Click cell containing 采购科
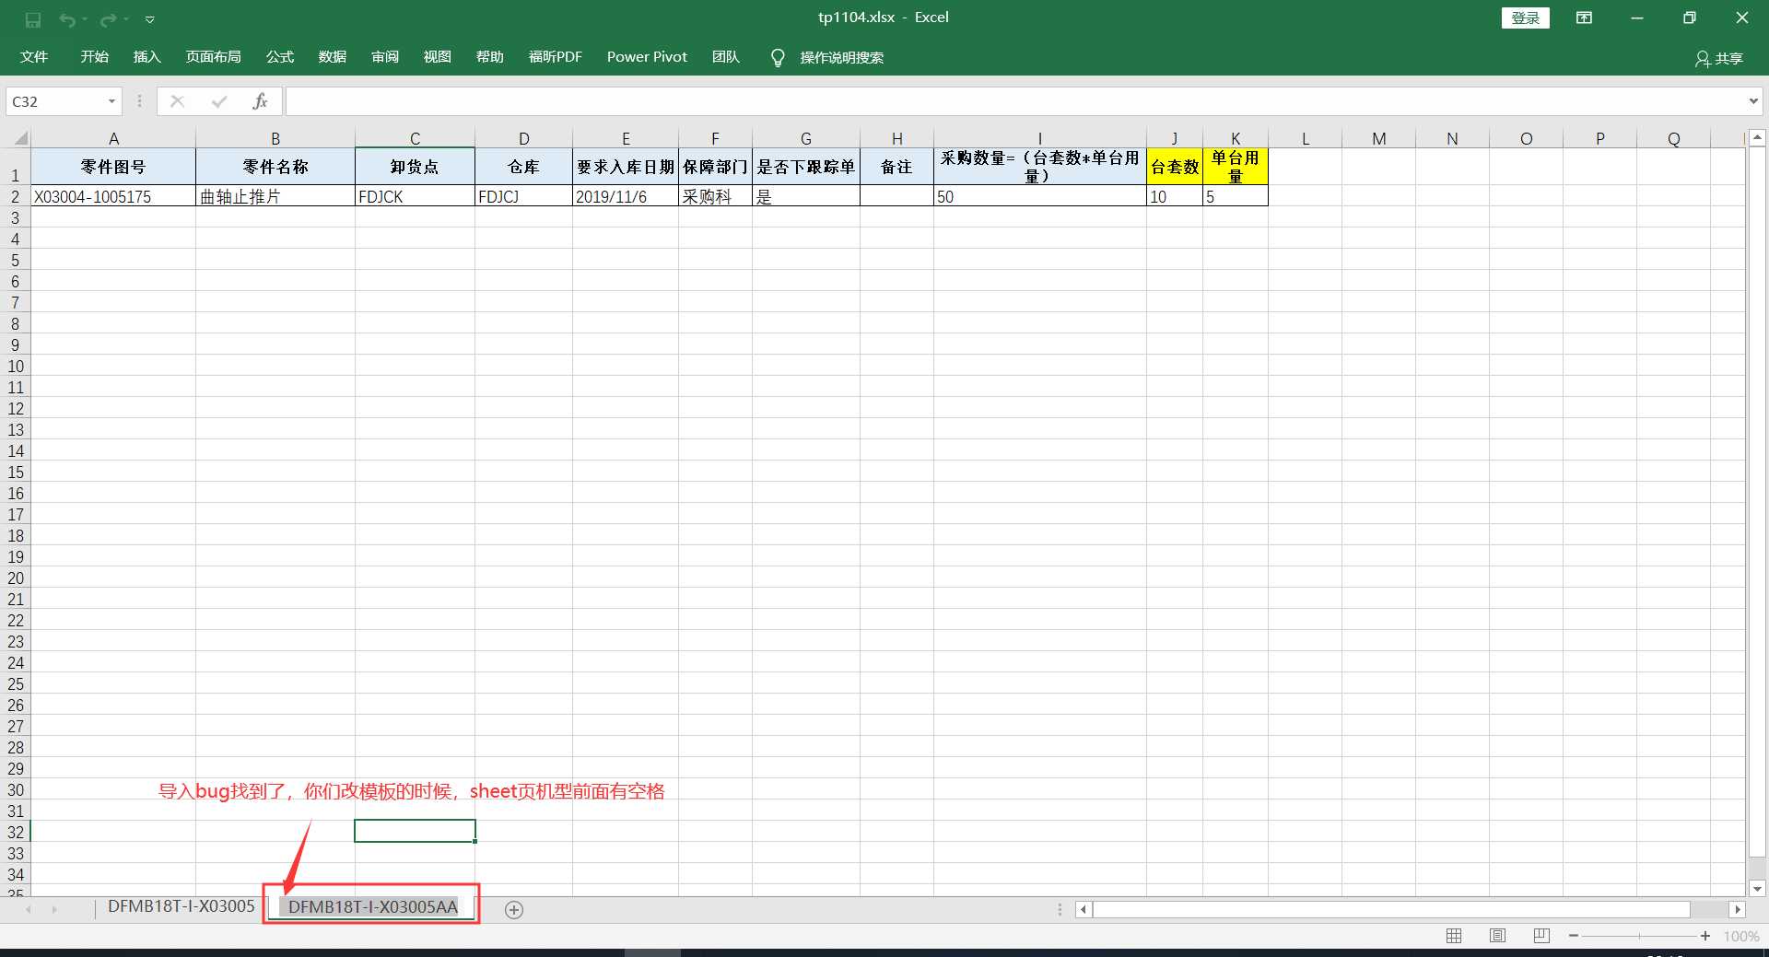The image size is (1769, 957). tap(715, 196)
